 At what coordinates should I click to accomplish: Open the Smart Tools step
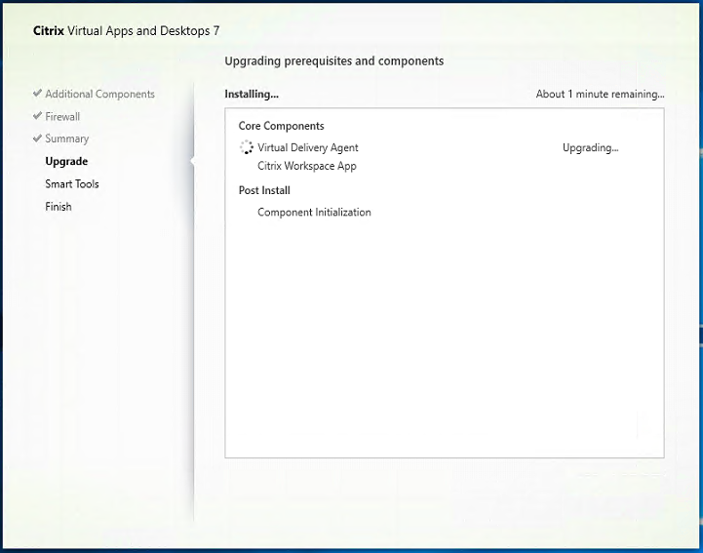(x=72, y=184)
